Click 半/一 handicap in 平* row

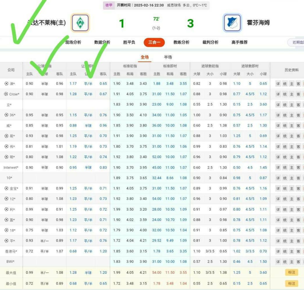point(45,241)
